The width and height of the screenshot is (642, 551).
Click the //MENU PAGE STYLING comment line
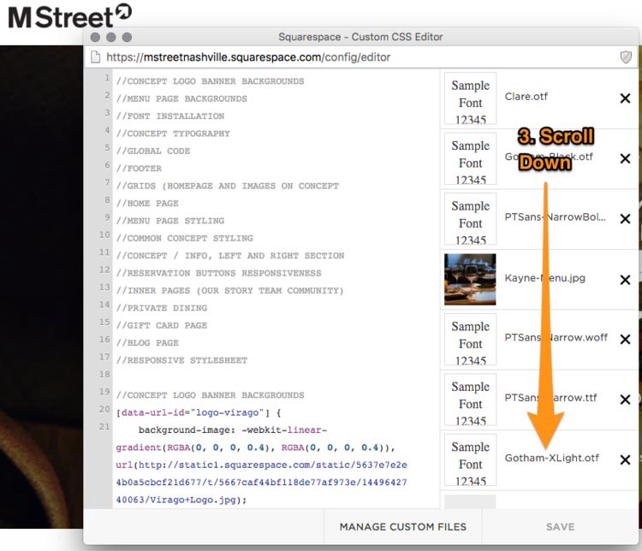point(170,221)
